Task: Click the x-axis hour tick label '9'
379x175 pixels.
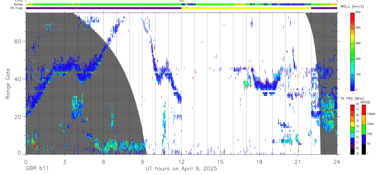Action: point(142,162)
